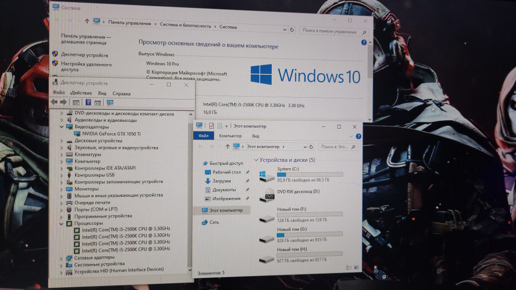Open the Справка menu in Device Manager
Viewport: 516px width, 290px height.
coord(122,94)
